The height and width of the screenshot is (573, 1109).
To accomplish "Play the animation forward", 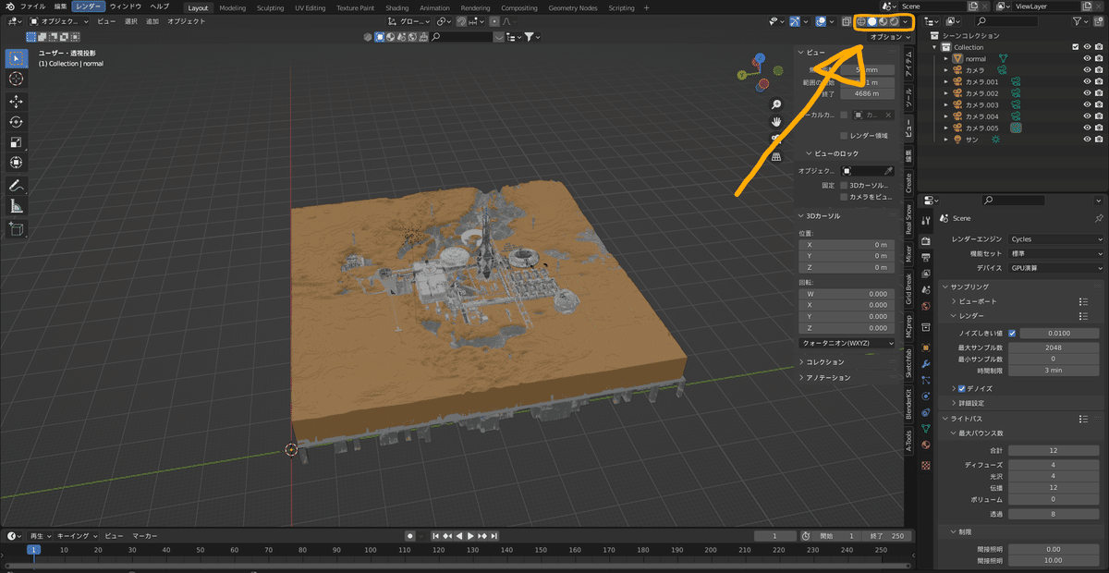I will (470, 536).
